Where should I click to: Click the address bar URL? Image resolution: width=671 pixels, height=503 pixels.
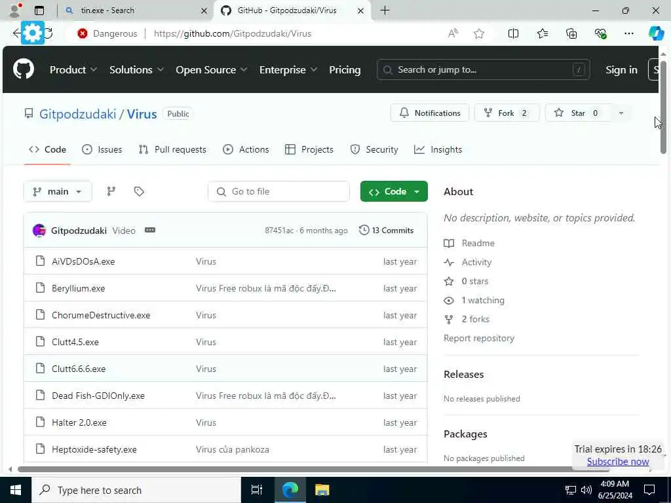tap(233, 33)
